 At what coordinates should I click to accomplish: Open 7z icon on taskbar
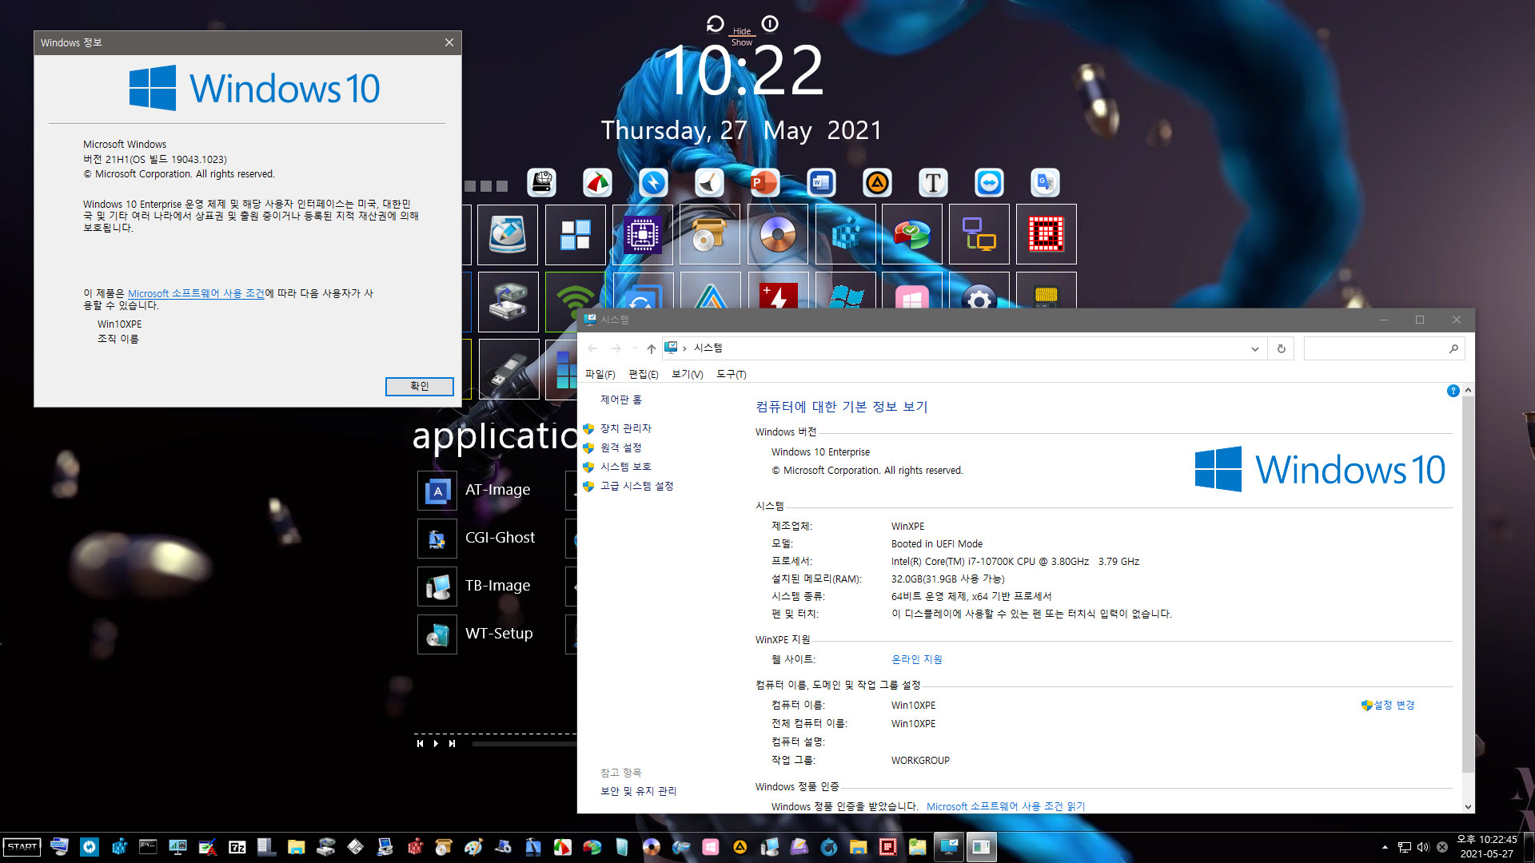237,847
